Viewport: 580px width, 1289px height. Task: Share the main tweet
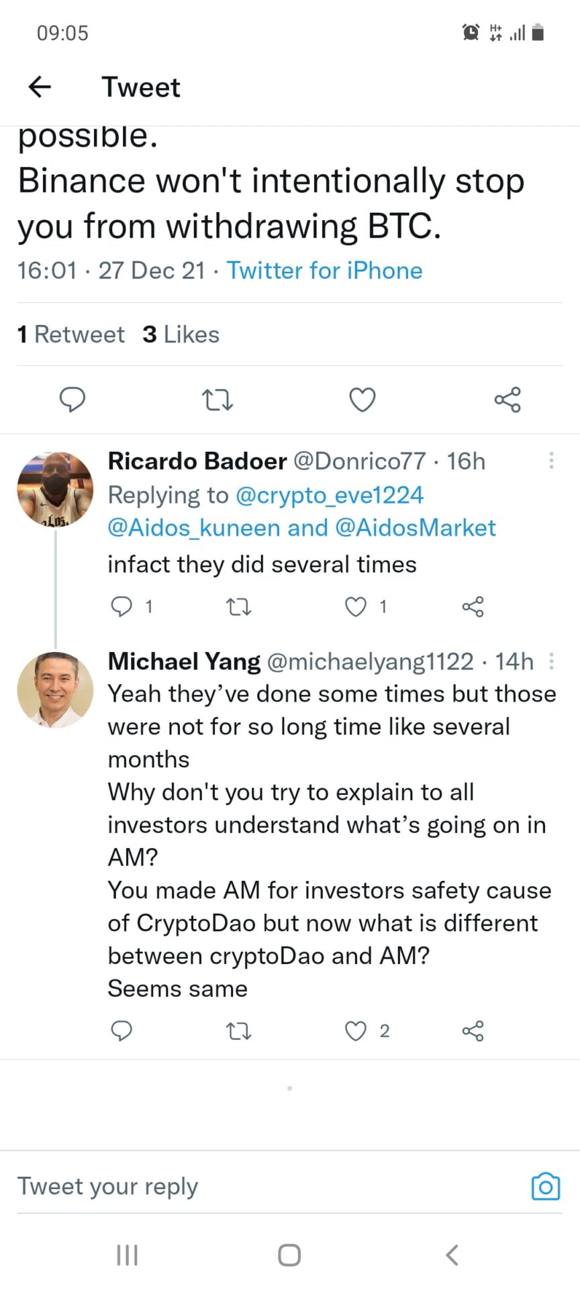pyautogui.click(x=507, y=399)
